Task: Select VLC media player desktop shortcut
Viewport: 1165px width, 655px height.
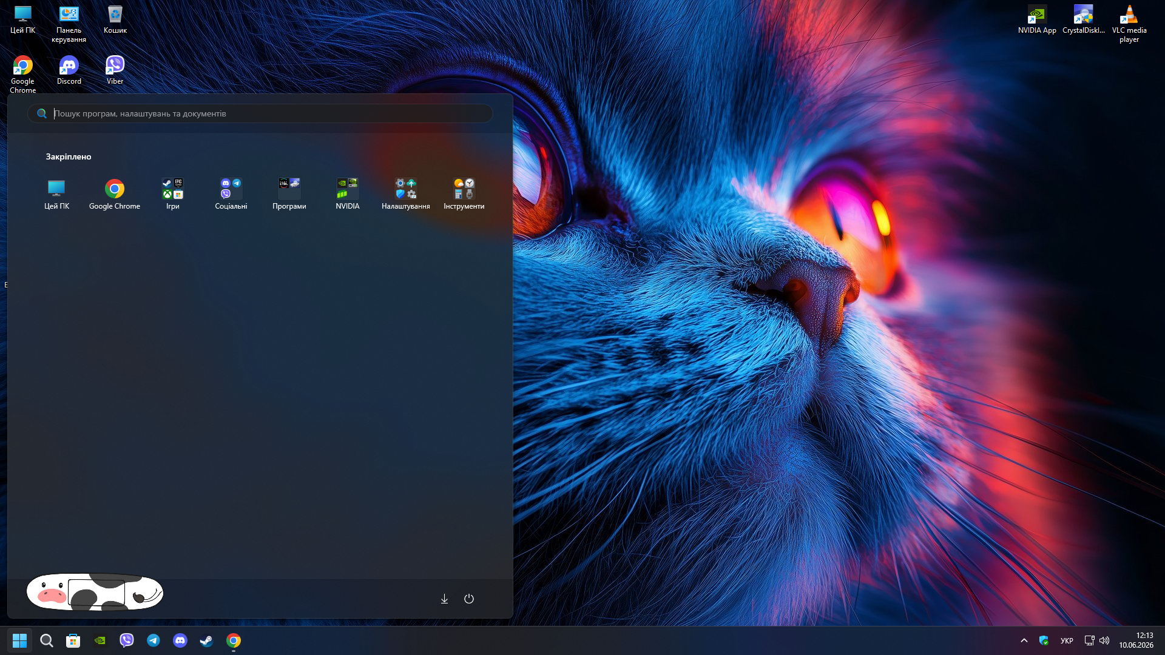Action: click(1129, 24)
